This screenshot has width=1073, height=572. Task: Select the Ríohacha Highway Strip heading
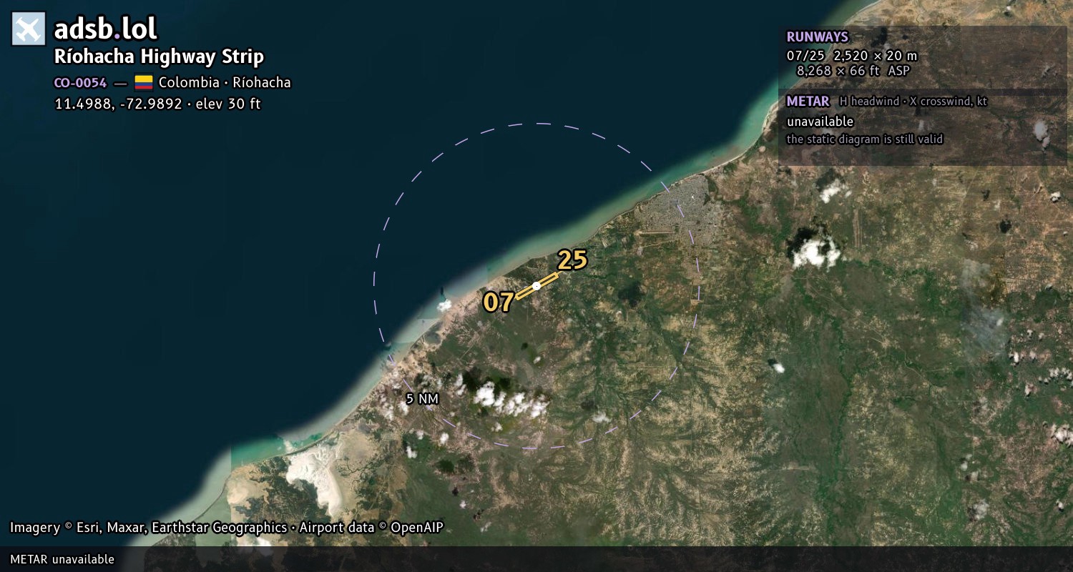pyautogui.click(x=159, y=56)
